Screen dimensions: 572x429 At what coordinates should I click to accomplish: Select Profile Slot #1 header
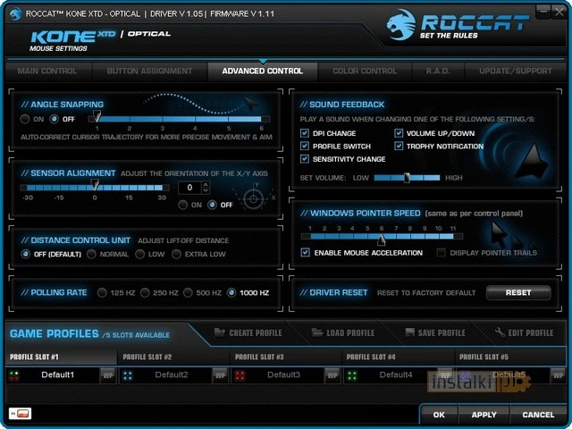[x=61, y=357]
